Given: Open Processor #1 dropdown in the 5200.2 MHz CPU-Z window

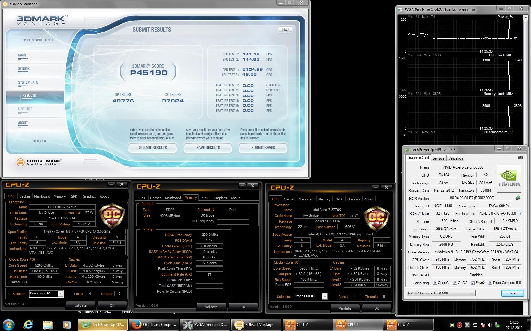Looking at the screenshot, I should [46, 293].
